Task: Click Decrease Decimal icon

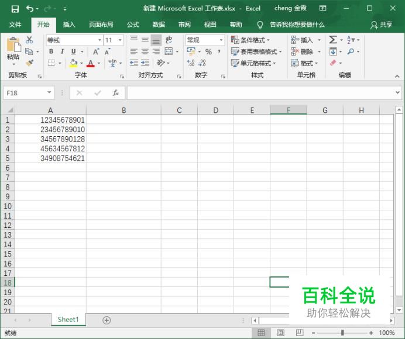Action: [202, 63]
